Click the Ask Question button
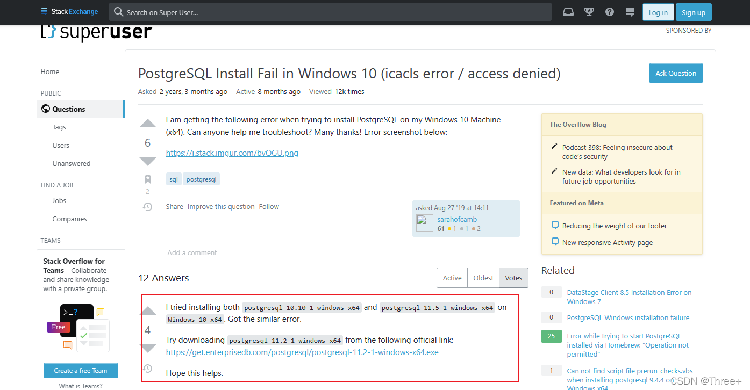The height and width of the screenshot is (390, 750). point(676,73)
